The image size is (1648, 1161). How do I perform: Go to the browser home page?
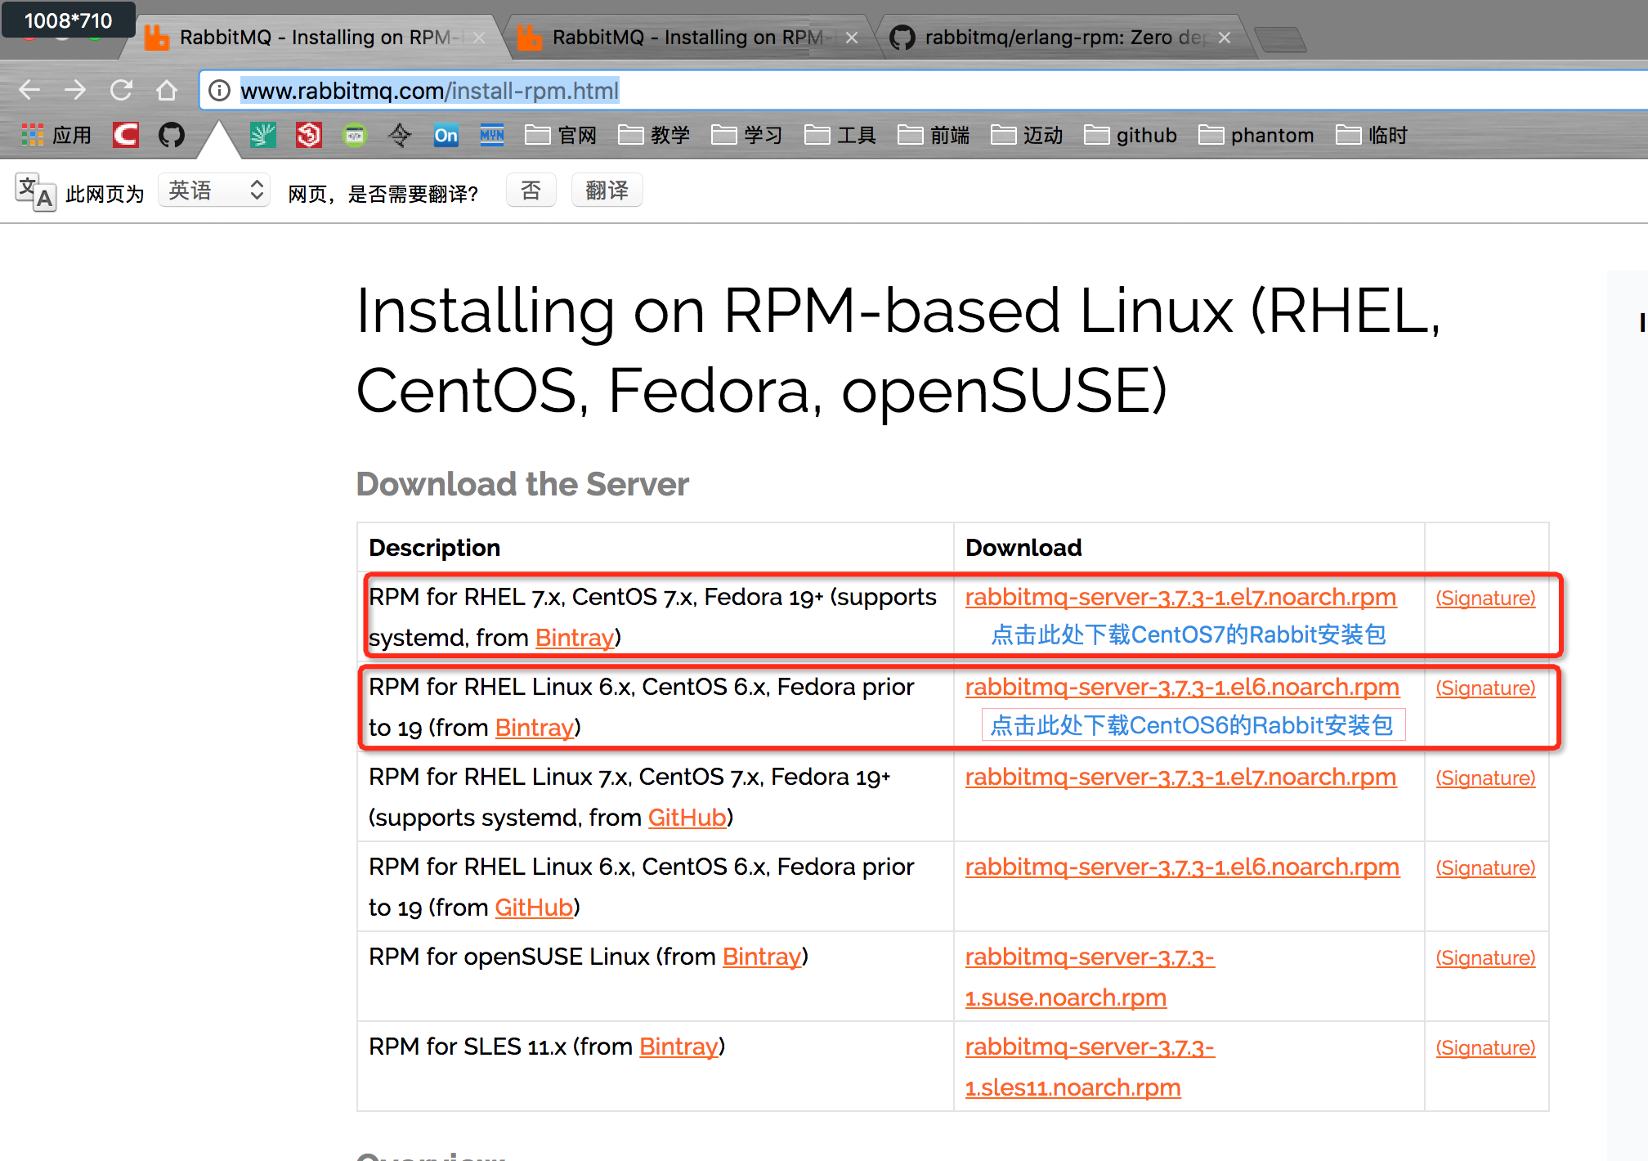(167, 90)
